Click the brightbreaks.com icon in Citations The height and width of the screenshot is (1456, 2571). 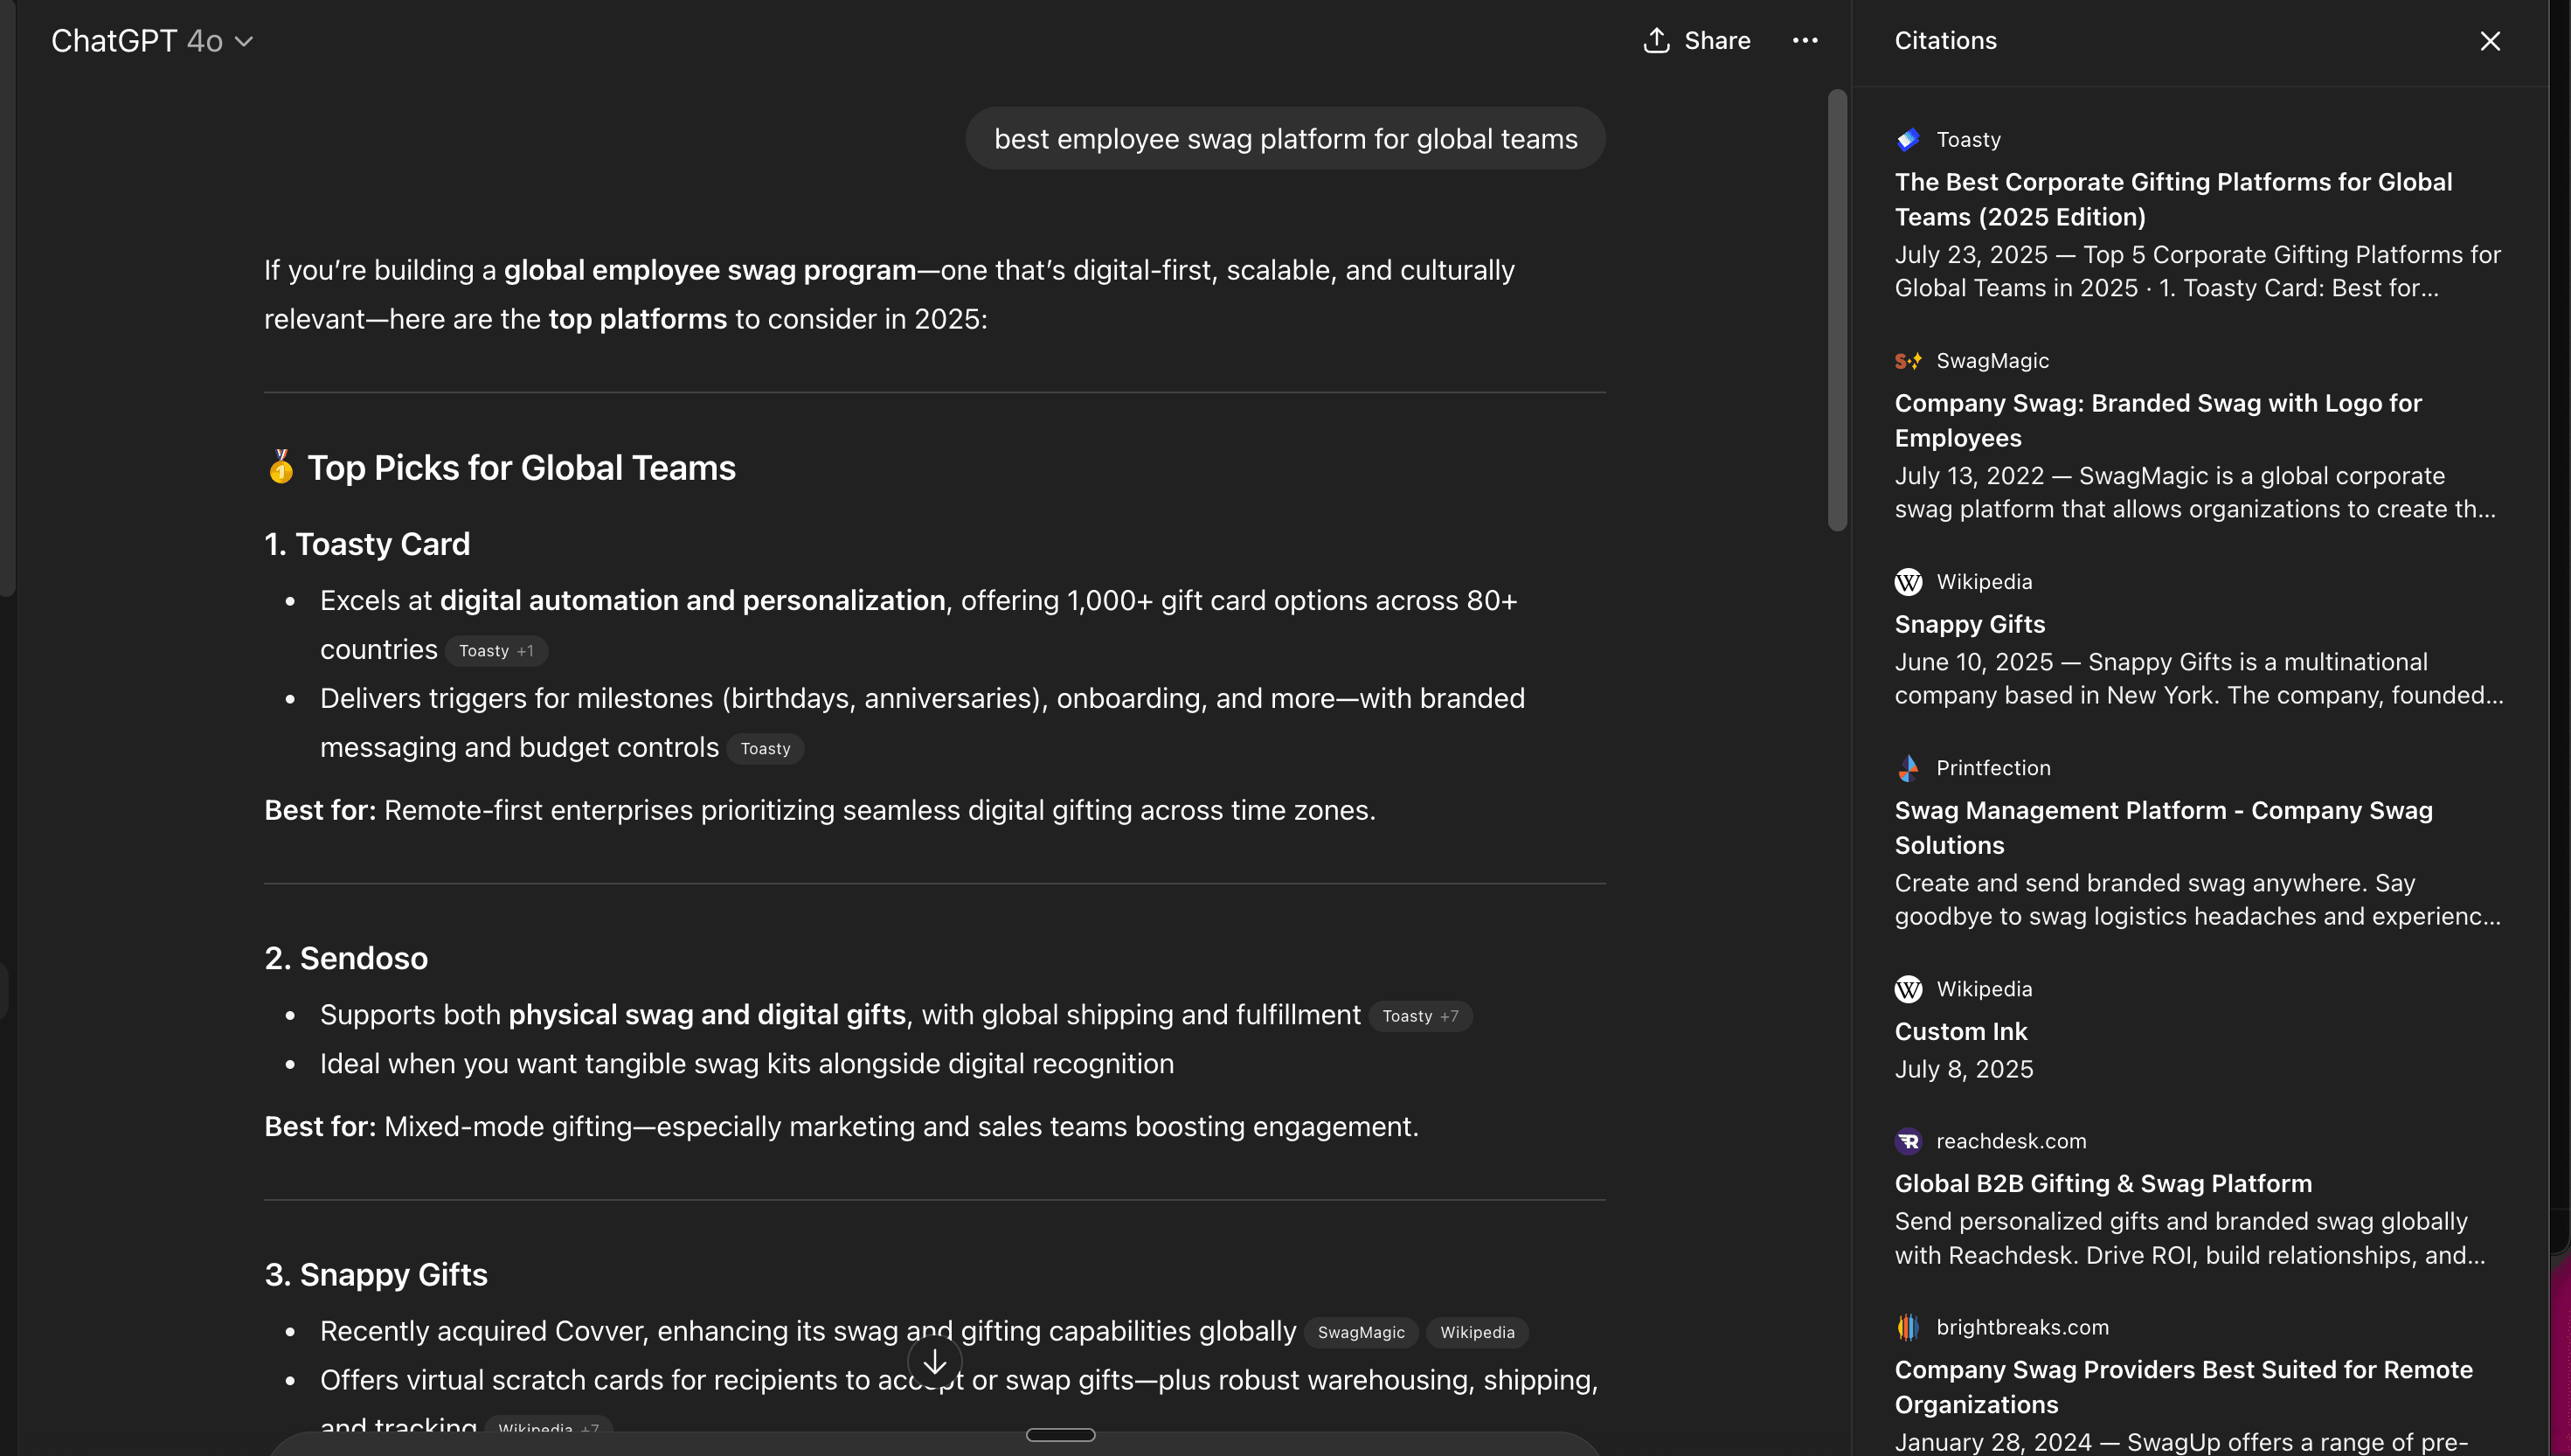point(1909,1327)
